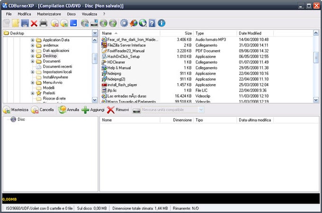Image resolution: width=322 pixels, height=213 pixels.
Task: Open the Disco menu
Action: 71,14
